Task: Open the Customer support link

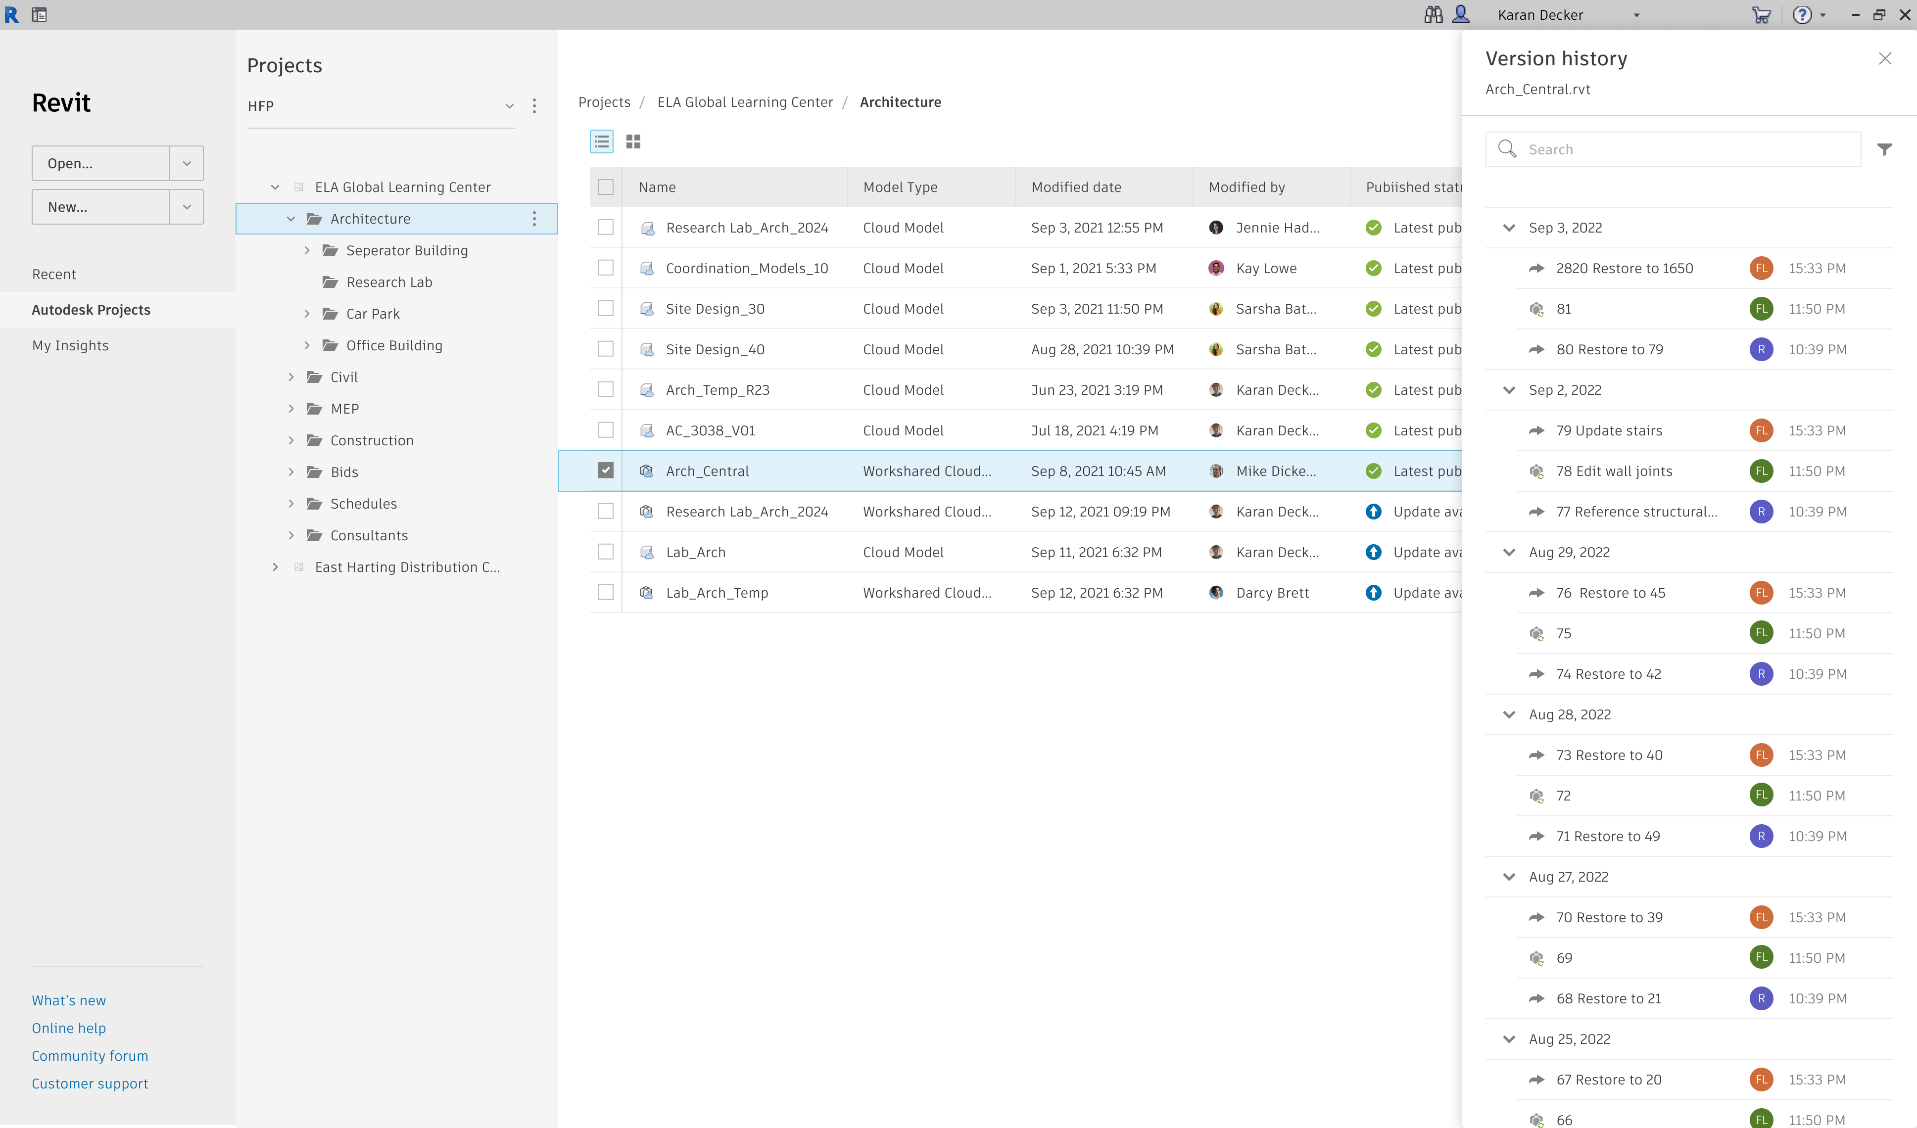Action: tap(90, 1084)
